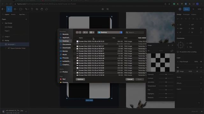Select the Frame tool
204x114 pixels.
pos(15,9)
